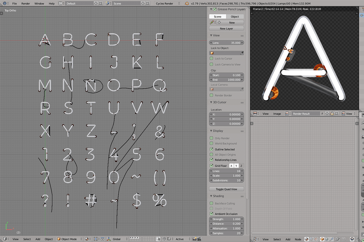This screenshot has width=364, height=242.
Task: Switch to the Scene grease pencil tab
Action: (218, 17)
